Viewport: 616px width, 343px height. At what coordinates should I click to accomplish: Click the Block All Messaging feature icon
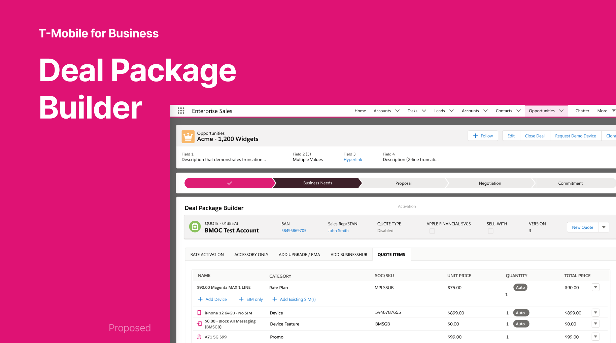coord(199,324)
